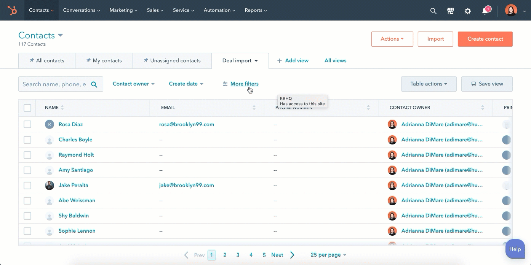Go to page 3 in pagination
Screen dimensions: 531x265
point(238,255)
